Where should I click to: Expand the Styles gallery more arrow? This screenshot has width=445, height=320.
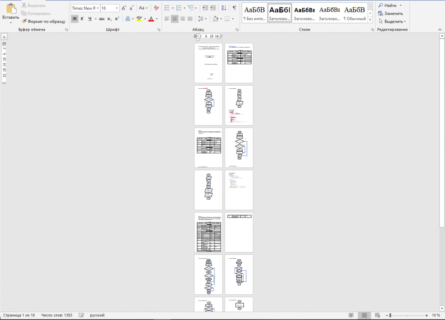(x=371, y=19)
